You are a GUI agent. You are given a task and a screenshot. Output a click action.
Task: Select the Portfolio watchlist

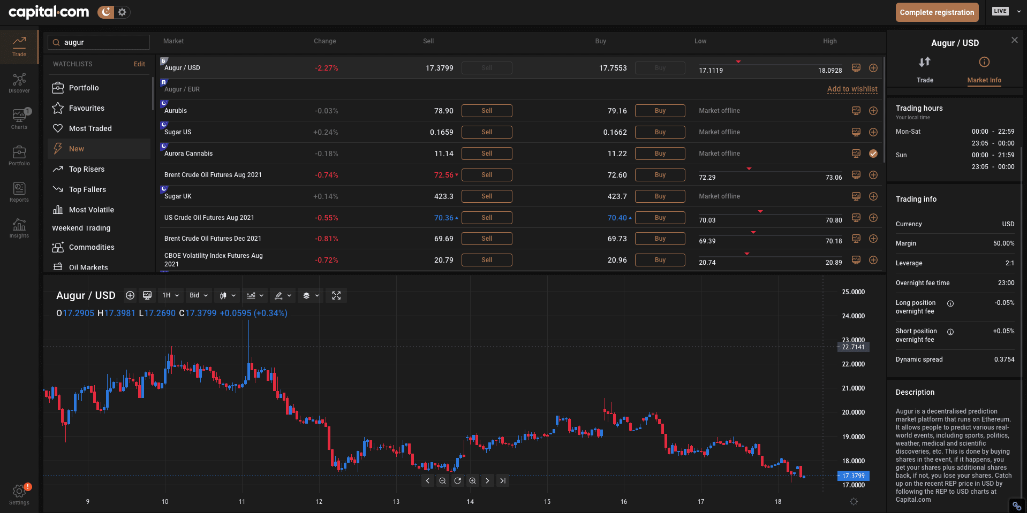(x=99, y=88)
